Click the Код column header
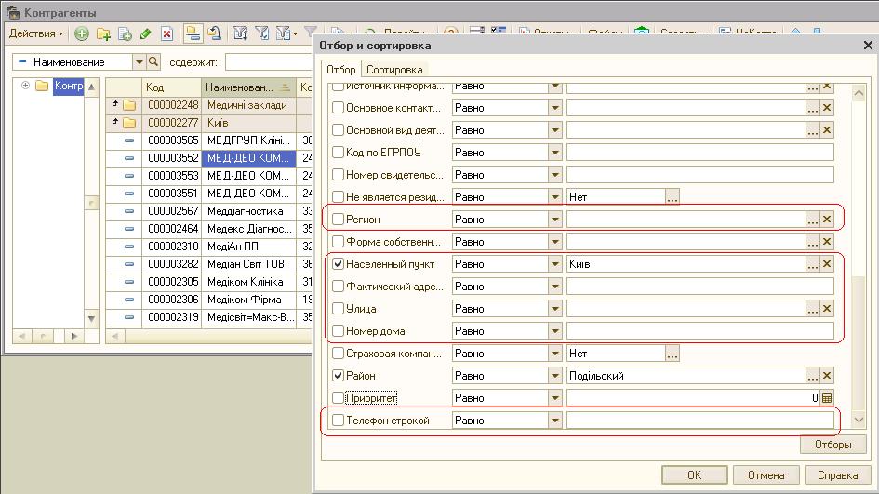 [x=171, y=87]
